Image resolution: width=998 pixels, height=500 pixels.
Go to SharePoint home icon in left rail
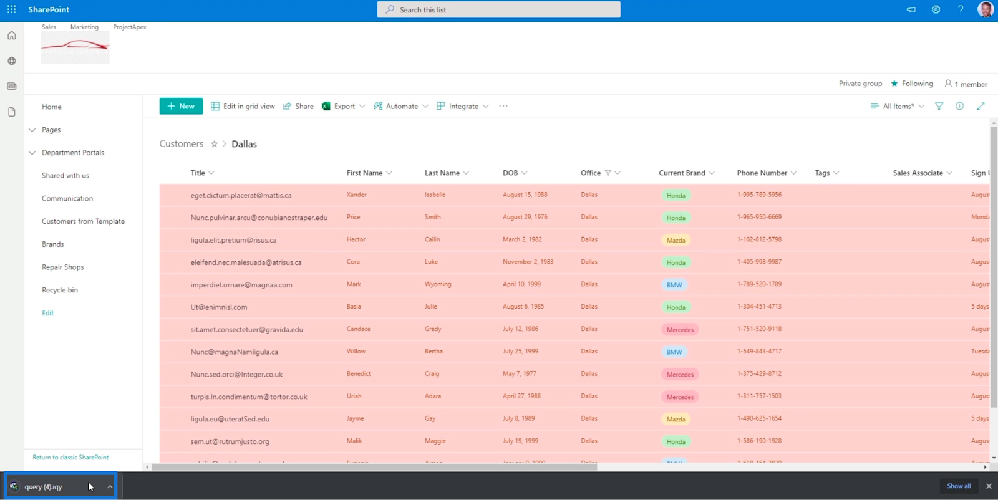(11, 36)
